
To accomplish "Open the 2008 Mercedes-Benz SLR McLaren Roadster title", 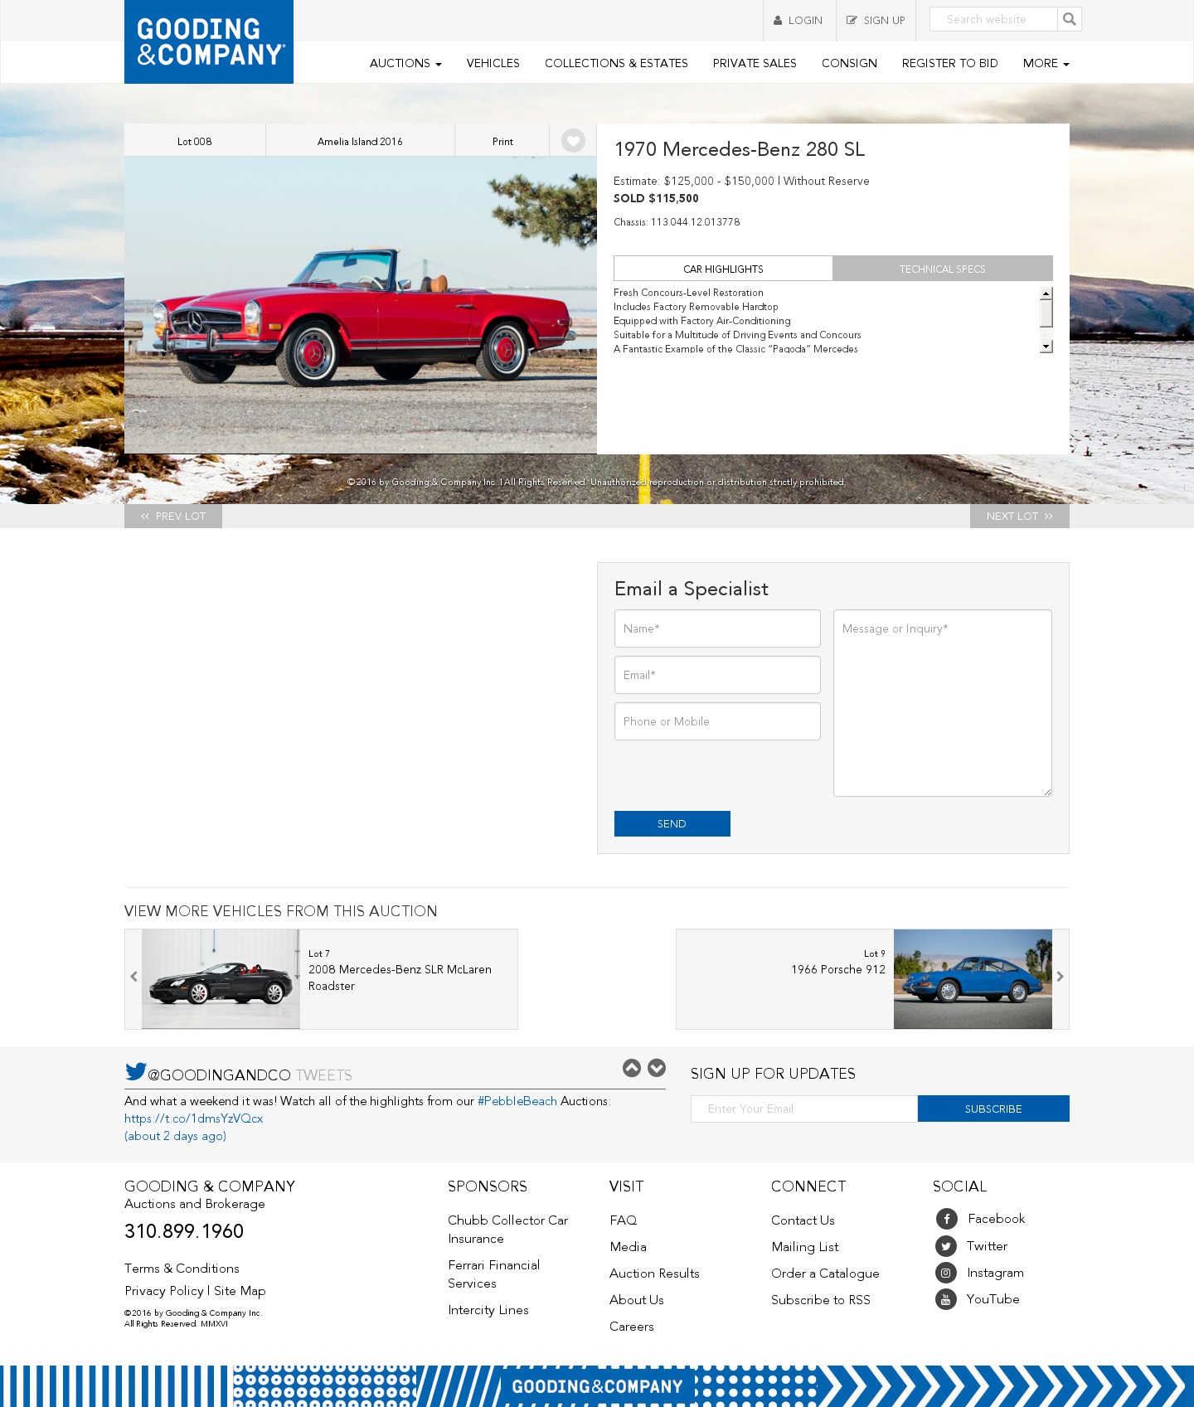I will tap(400, 978).
